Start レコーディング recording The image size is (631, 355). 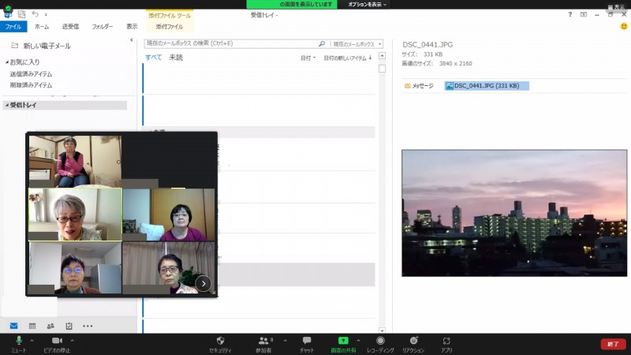(380, 345)
